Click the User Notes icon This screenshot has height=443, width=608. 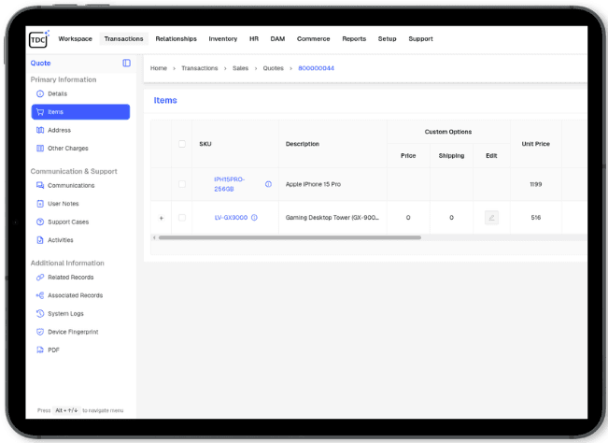coord(40,204)
